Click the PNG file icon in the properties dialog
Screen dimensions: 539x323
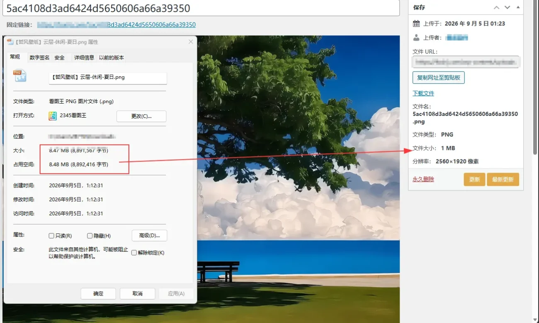[x=19, y=75]
